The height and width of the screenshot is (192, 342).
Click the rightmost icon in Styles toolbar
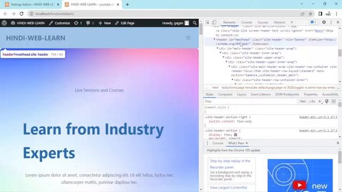(333, 101)
